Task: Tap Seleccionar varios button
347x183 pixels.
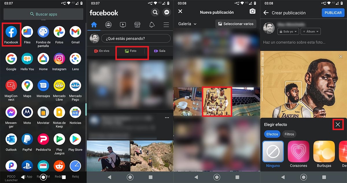Action: [x=236, y=24]
